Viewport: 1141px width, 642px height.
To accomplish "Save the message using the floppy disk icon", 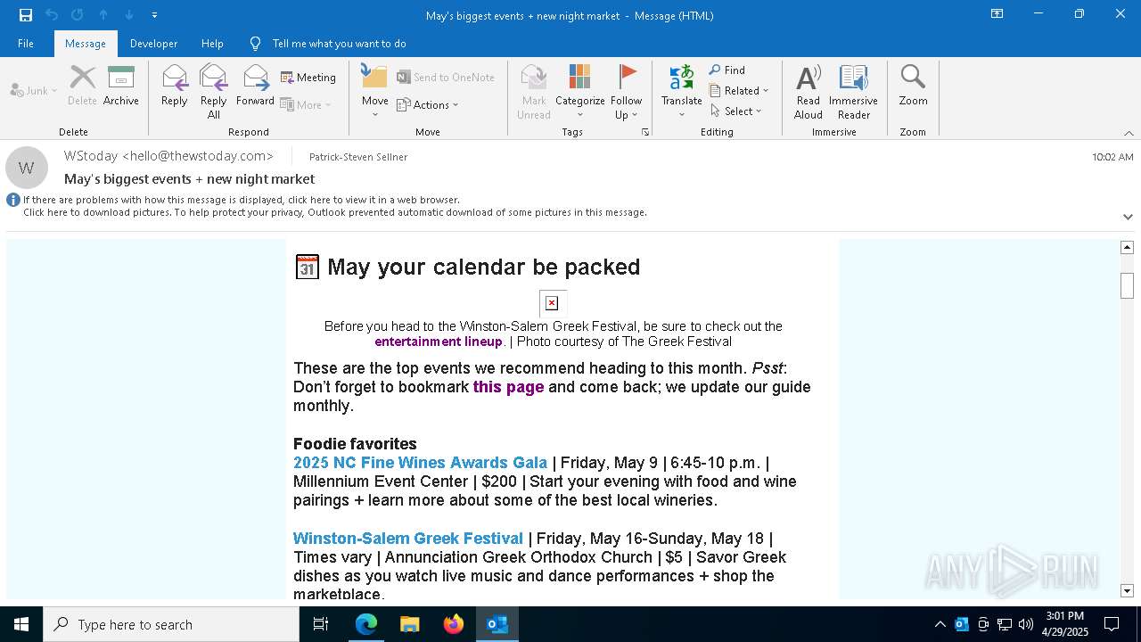I will pyautogui.click(x=26, y=15).
